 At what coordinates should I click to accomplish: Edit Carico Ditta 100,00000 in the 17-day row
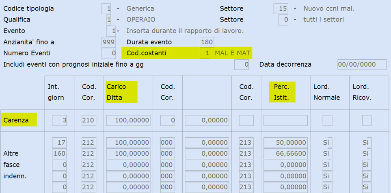[128, 143]
